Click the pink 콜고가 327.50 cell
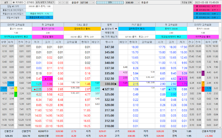This screenshot has height=138, width=222. click(x=48, y=29)
